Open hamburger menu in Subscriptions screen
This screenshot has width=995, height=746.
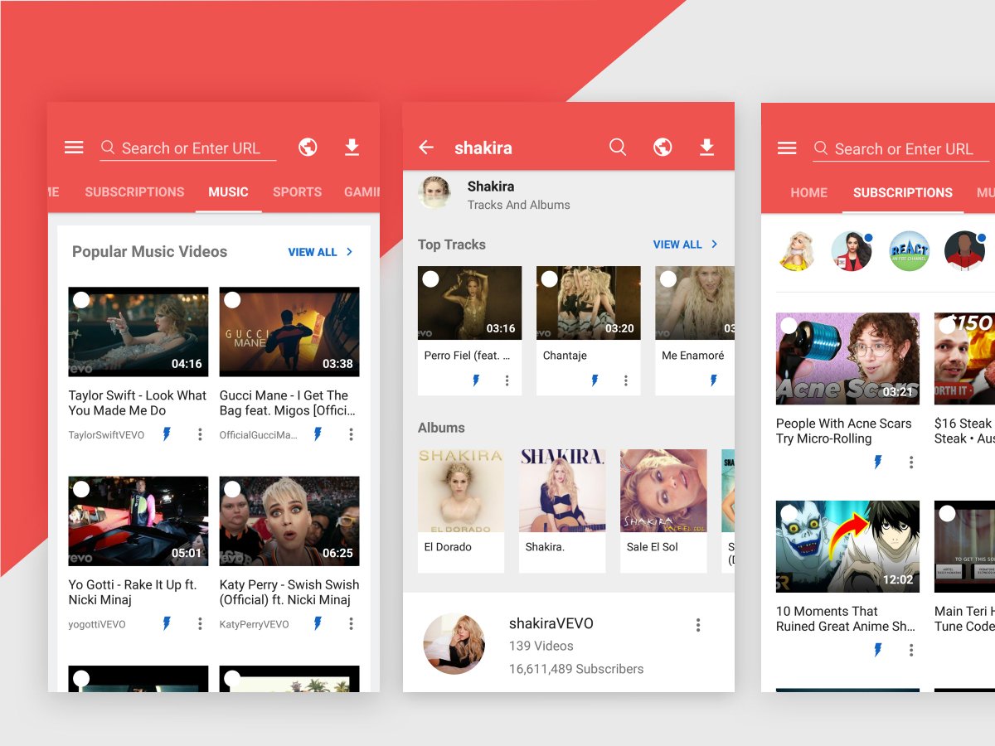coord(787,148)
